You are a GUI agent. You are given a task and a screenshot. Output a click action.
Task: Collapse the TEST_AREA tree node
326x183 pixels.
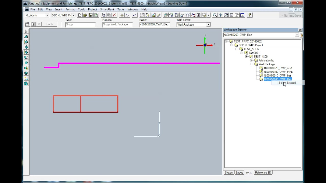(236, 49)
